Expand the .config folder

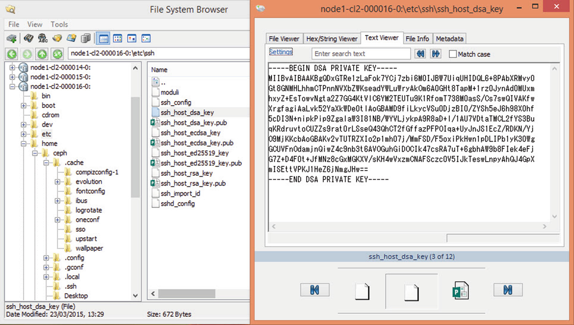click(46, 258)
